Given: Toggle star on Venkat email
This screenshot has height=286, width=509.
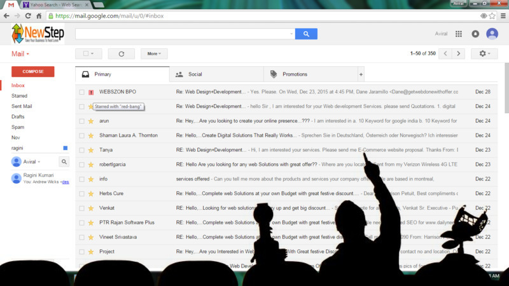Looking at the screenshot, I should point(91,208).
